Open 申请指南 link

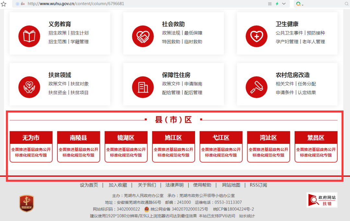pos(193,84)
